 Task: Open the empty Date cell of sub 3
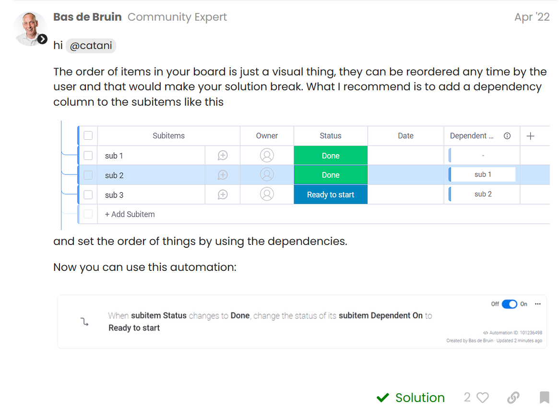tap(406, 195)
